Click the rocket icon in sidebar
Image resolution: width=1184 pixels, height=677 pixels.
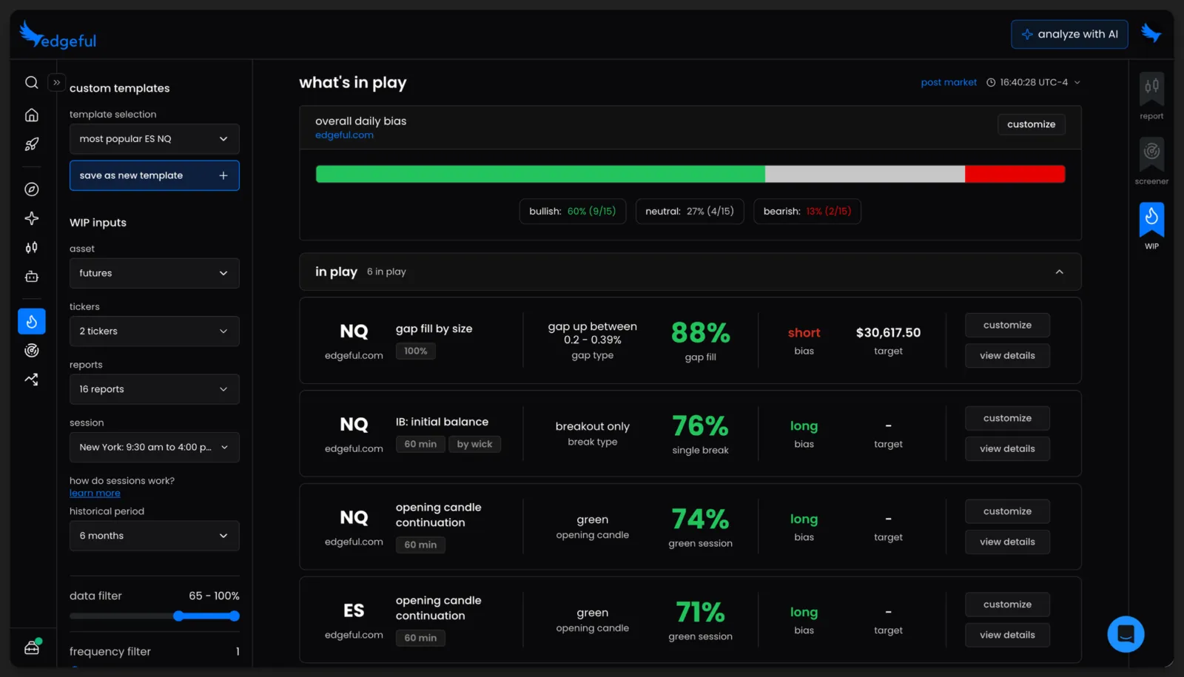coord(31,144)
